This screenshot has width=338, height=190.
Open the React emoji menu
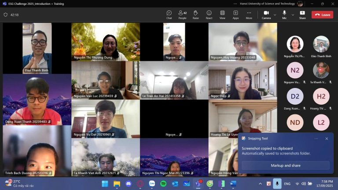pos(209,15)
